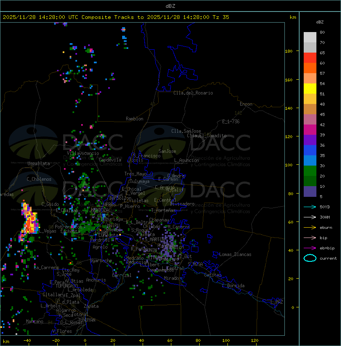Click the L_PAZ label
The image size is (341, 346).
277,302
